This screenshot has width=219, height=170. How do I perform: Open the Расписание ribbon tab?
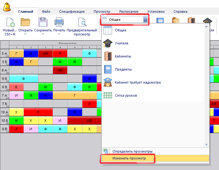click(129, 11)
